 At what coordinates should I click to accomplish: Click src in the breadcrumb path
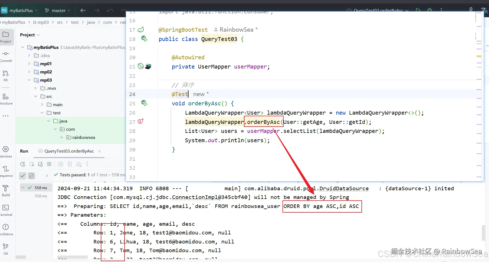60,22
